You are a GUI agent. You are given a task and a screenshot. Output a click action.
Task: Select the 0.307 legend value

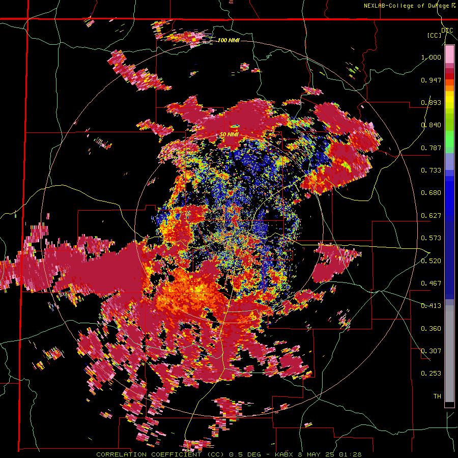click(431, 351)
